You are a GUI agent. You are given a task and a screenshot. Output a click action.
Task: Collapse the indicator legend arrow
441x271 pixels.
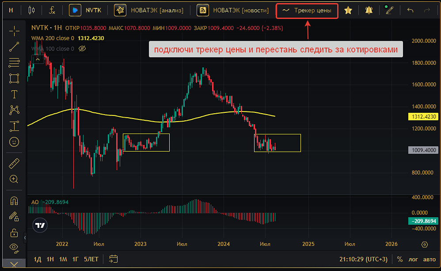point(38,59)
